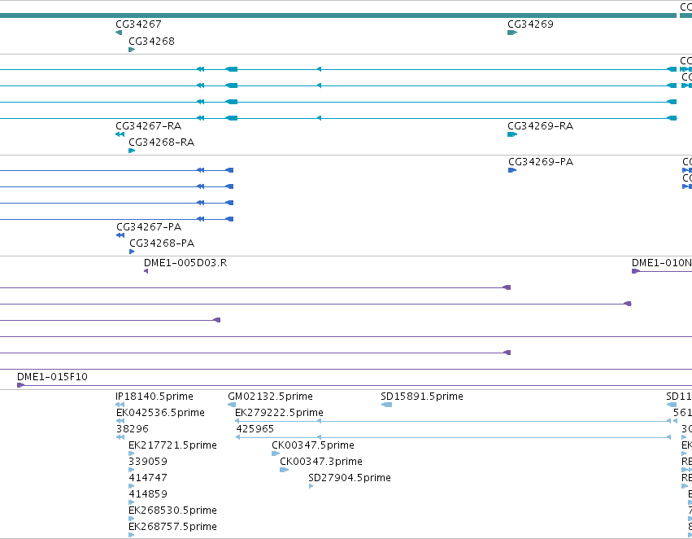This screenshot has width=692, height=539.
Task: Select the 425965 EST label
Action: (x=255, y=429)
